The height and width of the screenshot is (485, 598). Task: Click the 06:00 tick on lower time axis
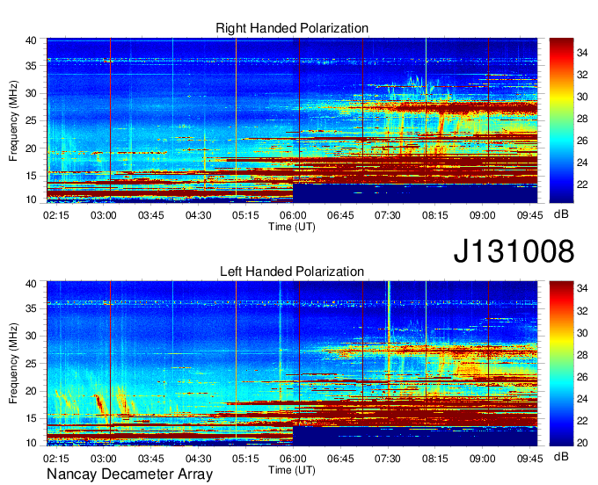pos(293,459)
